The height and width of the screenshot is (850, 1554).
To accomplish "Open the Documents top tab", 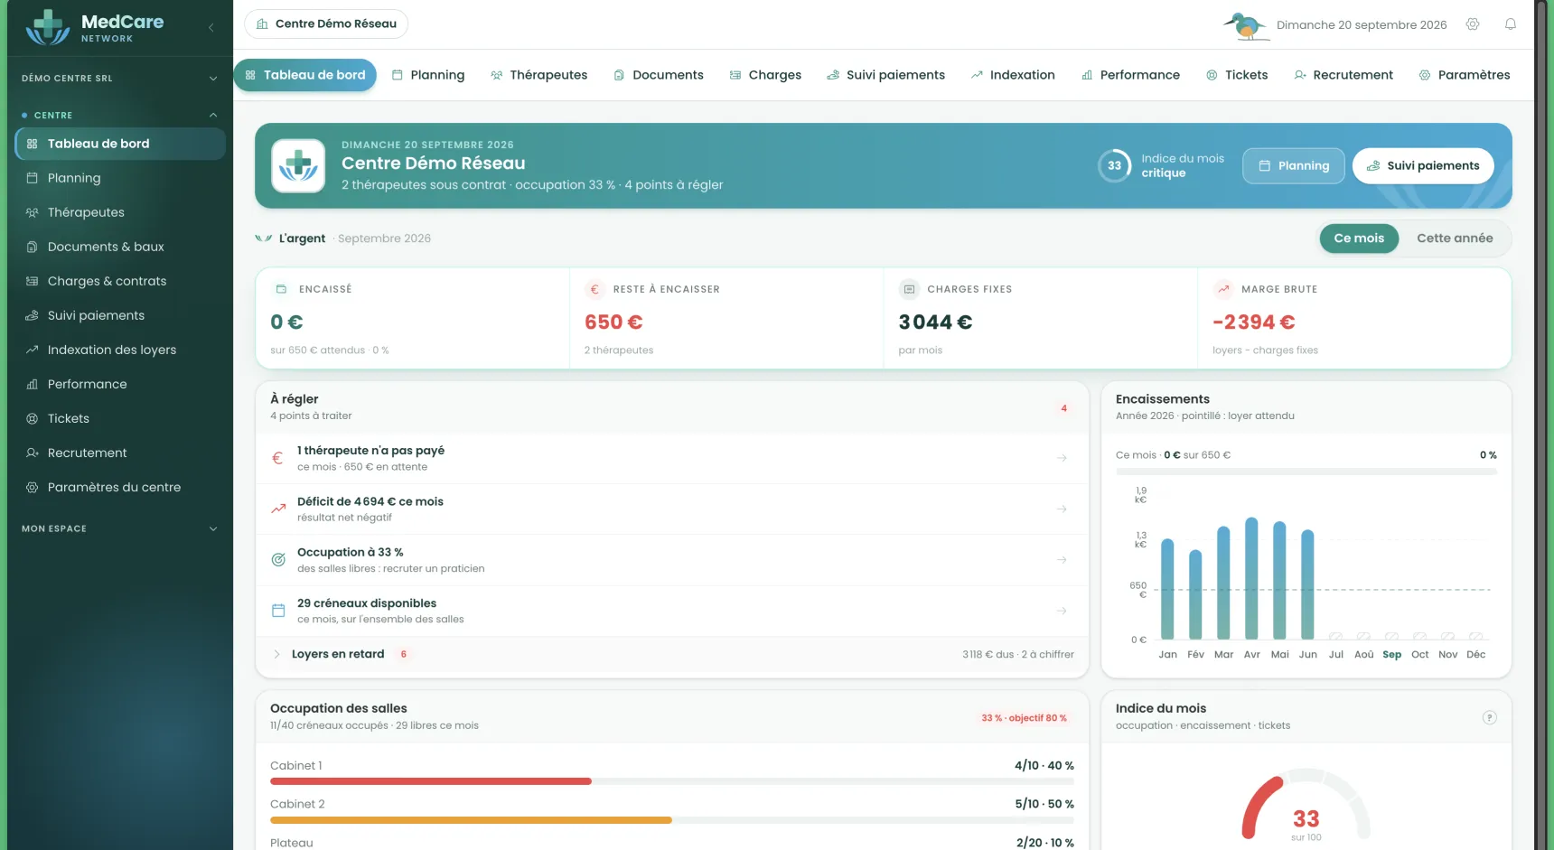I will [x=659, y=75].
